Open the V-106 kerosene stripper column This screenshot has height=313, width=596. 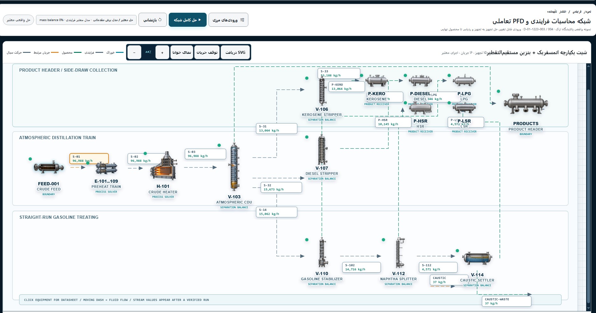[x=322, y=91]
